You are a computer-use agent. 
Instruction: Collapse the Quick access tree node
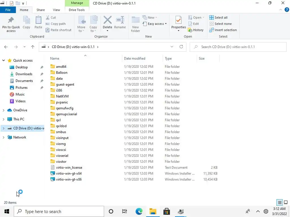[3, 60]
